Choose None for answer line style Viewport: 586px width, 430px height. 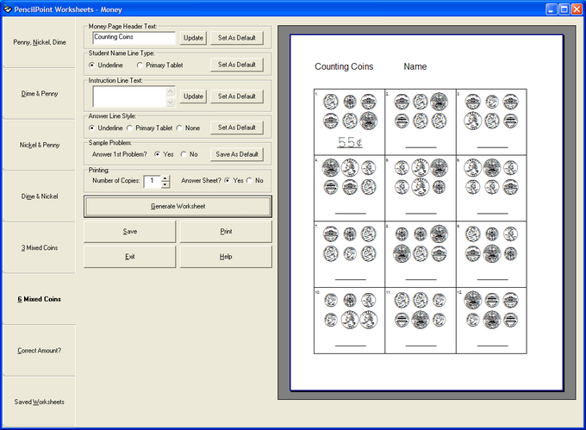(179, 128)
